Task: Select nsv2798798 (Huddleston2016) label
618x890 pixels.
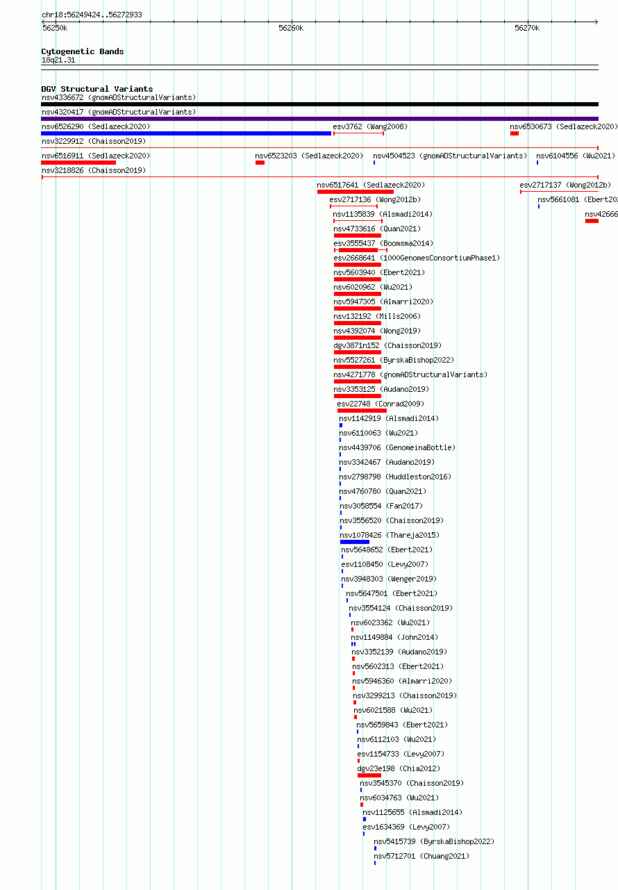Action: click(x=396, y=477)
